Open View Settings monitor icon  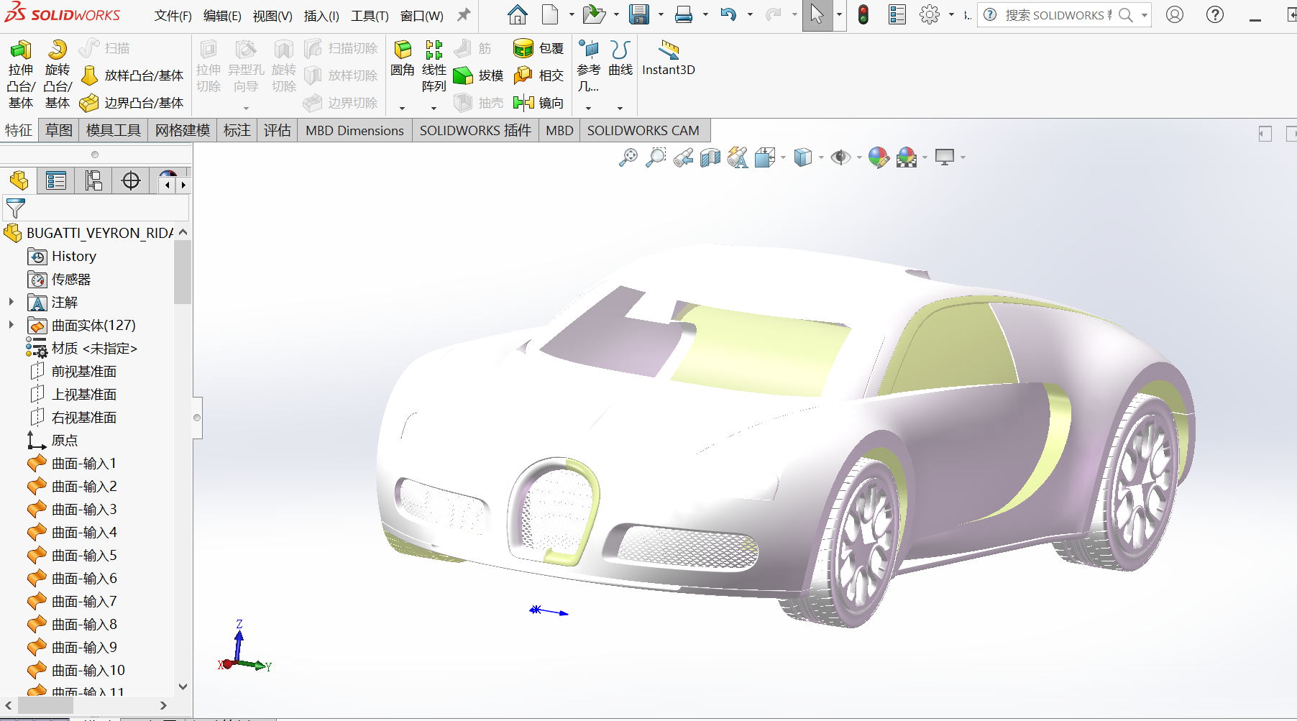(945, 157)
